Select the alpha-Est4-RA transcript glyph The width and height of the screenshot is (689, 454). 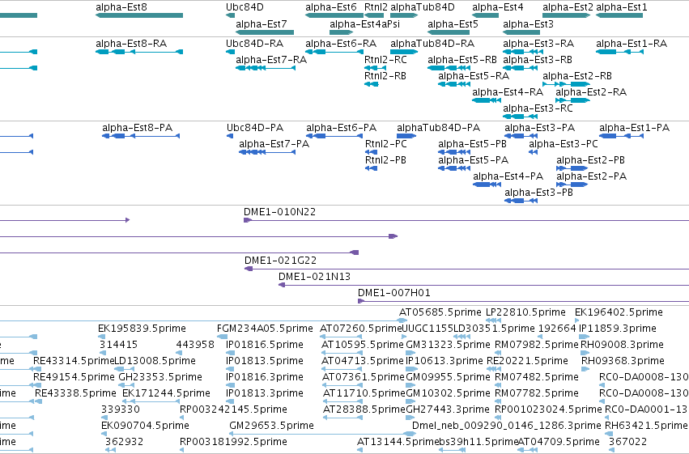[x=487, y=100]
